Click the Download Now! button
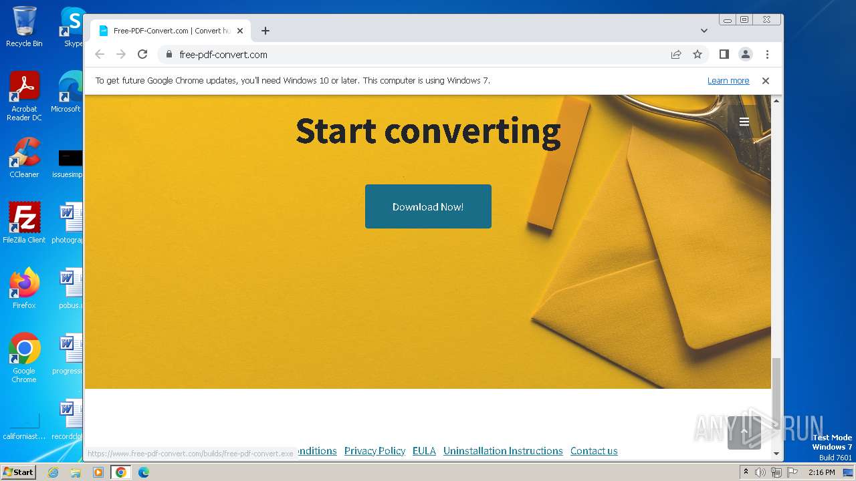 pyautogui.click(x=428, y=206)
